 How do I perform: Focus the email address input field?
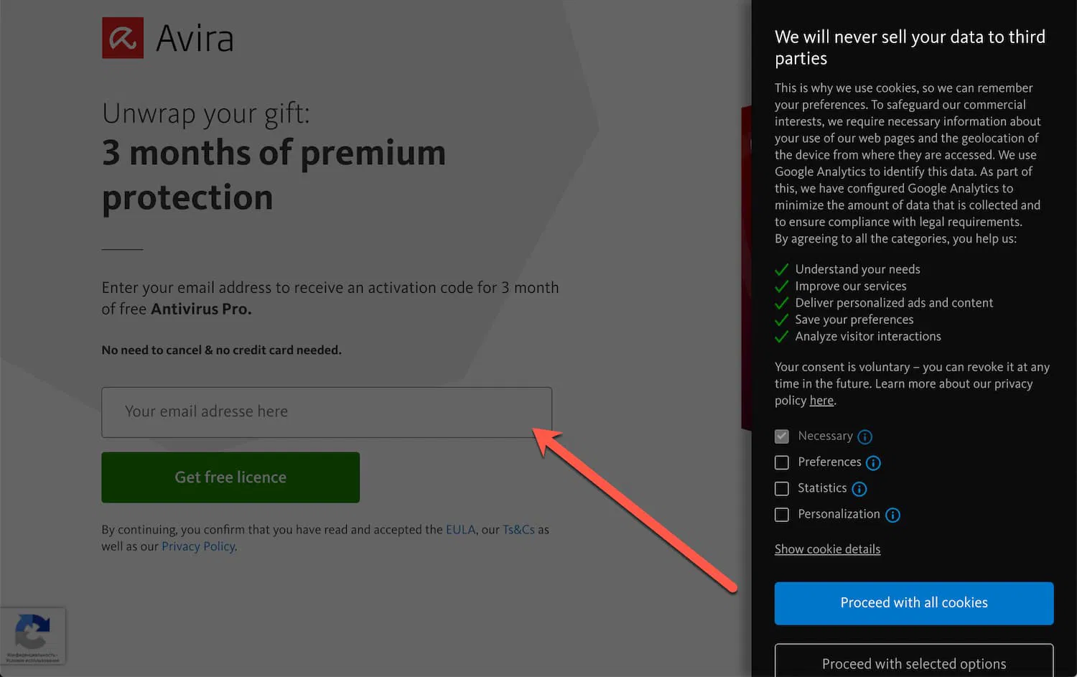(x=327, y=412)
